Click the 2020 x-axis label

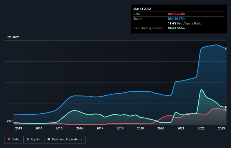tap(161, 128)
